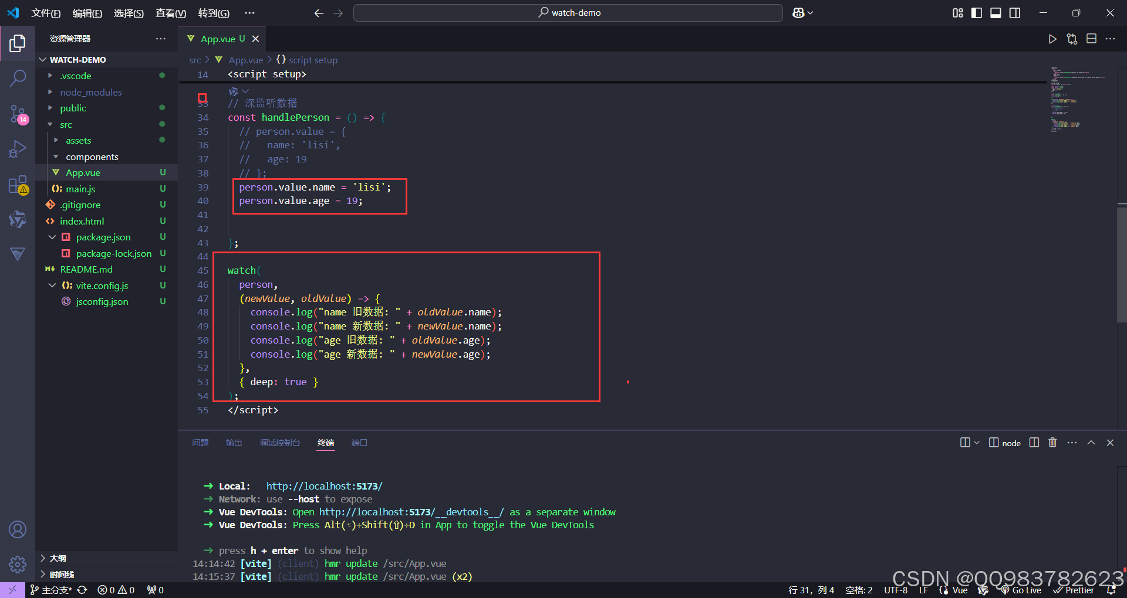
Task: Open the localhost:5173 link in terminal
Action: click(x=324, y=486)
